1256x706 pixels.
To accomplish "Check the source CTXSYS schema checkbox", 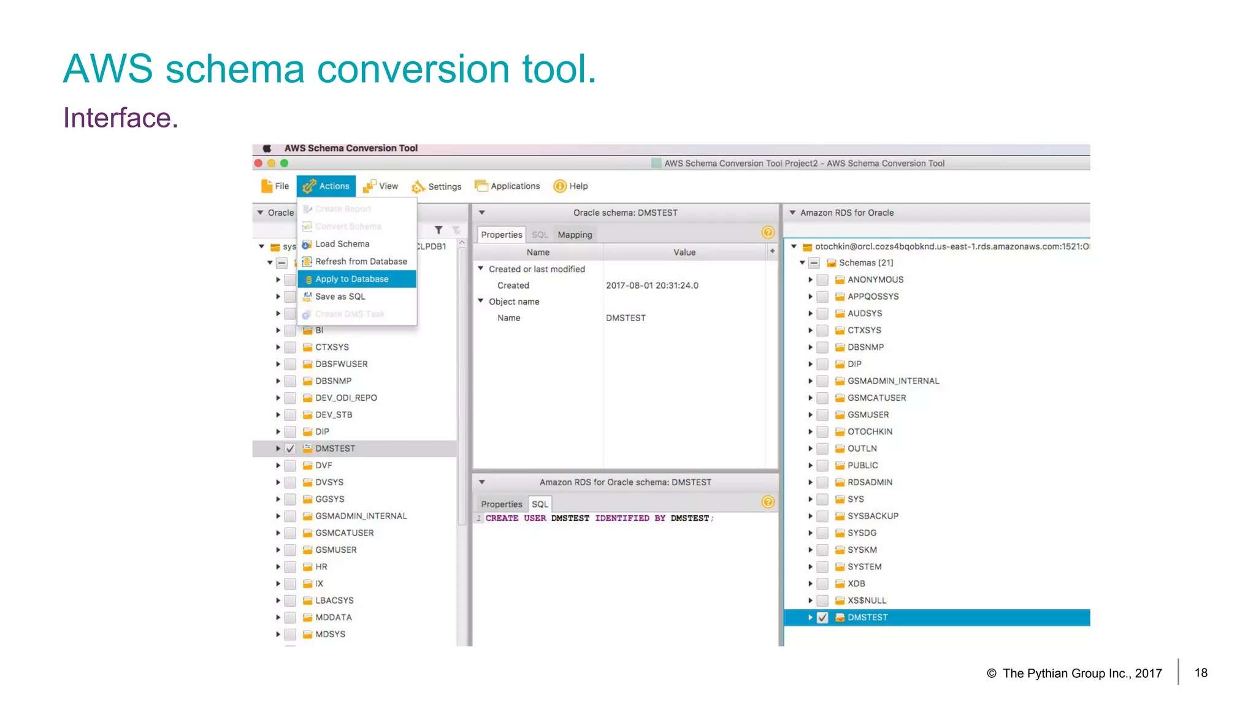I will click(x=291, y=347).
